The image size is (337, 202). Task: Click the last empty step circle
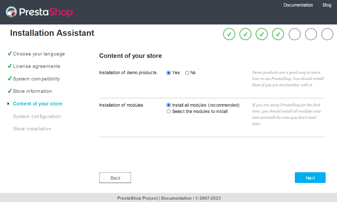(327, 34)
